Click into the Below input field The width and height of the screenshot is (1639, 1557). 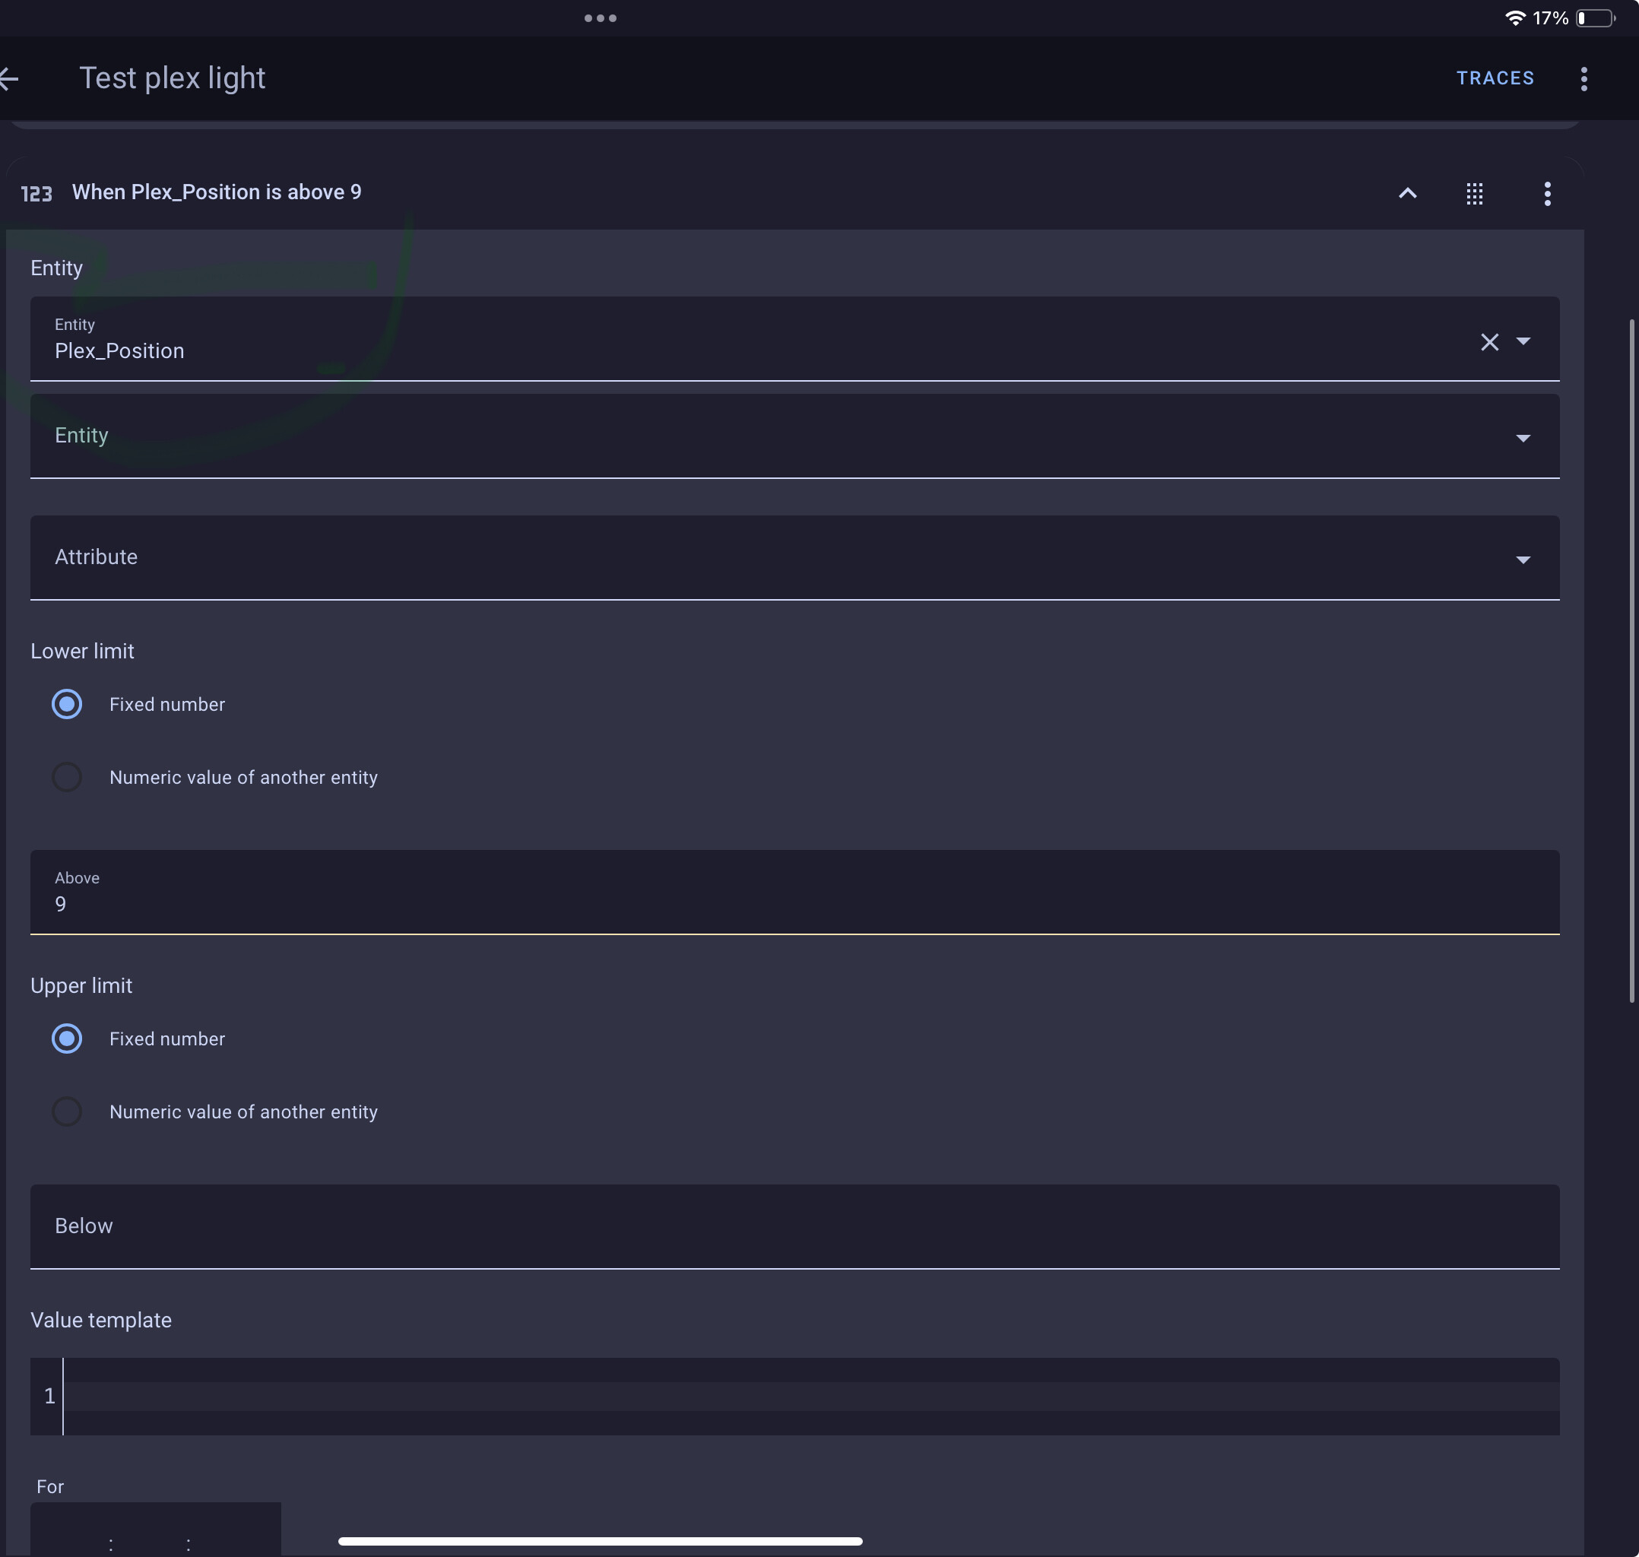[x=794, y=1226]
